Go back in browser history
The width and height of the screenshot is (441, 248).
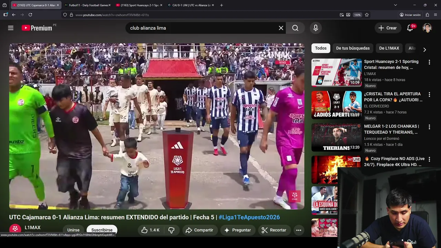click(x=14, y=15)
